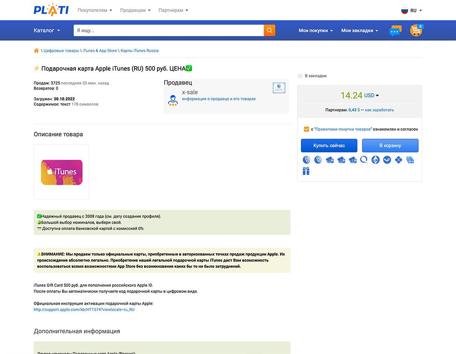Go to the home breadcrumb icon
This screenshot has width=456, height=354.
coord(36,51)
